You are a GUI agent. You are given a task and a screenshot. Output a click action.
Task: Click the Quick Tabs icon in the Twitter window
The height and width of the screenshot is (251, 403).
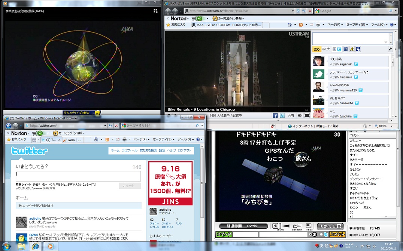coord(34,140)
